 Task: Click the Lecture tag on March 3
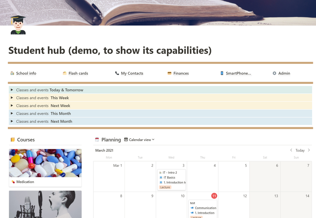pyautogui.click(x=165, y=187)
